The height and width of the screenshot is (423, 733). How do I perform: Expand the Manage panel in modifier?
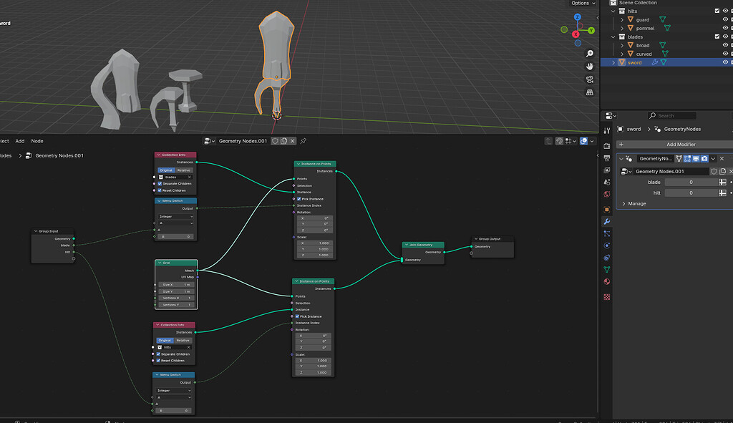coord(623,204)
